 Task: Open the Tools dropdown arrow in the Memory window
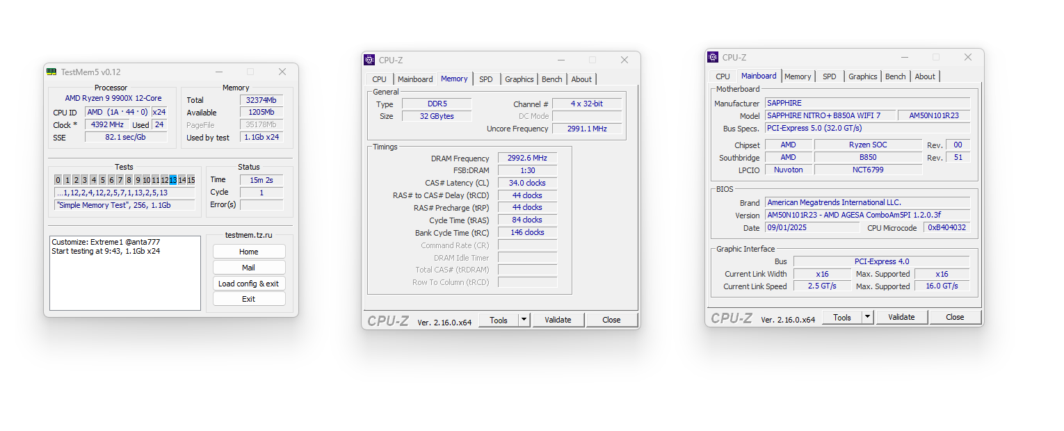[524, 320]
